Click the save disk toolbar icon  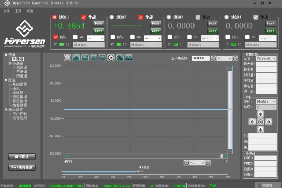93,58
